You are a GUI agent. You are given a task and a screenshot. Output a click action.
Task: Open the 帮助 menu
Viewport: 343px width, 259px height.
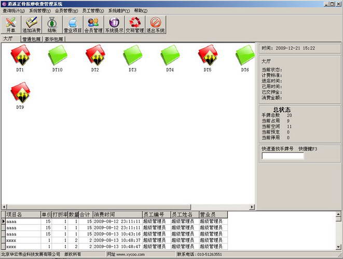point(141,10)
